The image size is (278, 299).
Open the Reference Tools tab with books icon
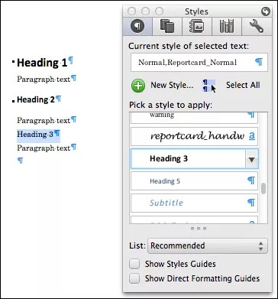(227, 27)
